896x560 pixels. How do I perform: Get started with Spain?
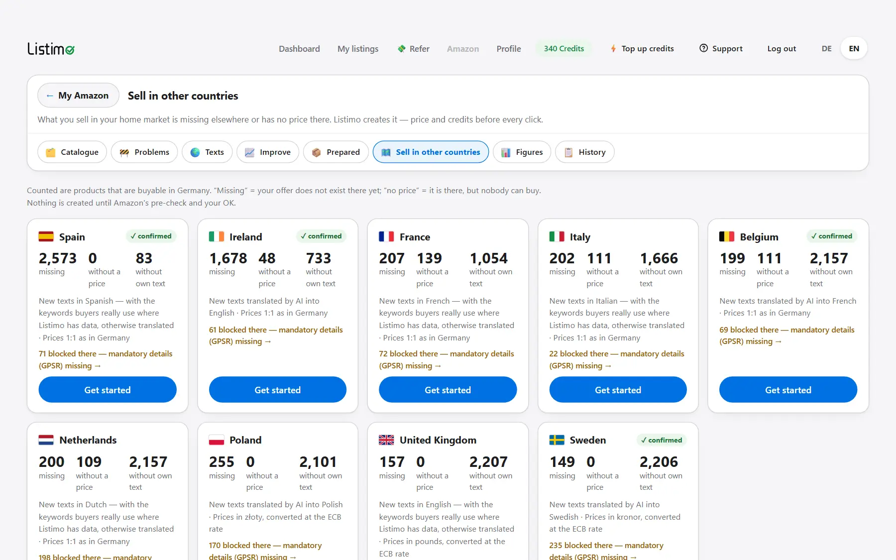tap(108, 390)
